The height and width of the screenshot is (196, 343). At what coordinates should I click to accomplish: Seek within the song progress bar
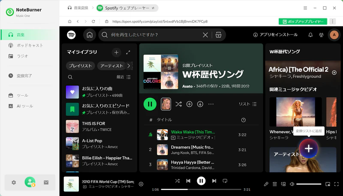pyautogui.click(x=201, y=190)
